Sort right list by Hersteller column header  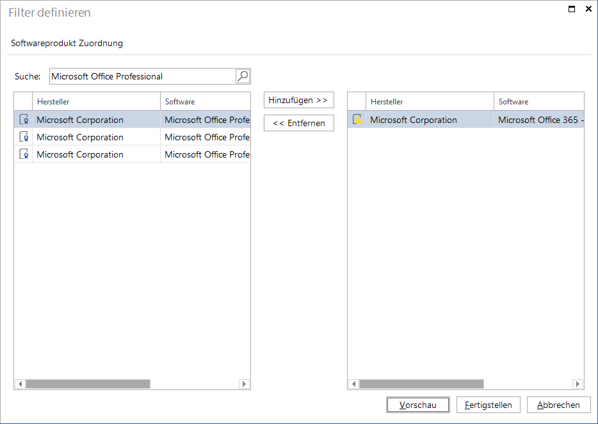430,101
